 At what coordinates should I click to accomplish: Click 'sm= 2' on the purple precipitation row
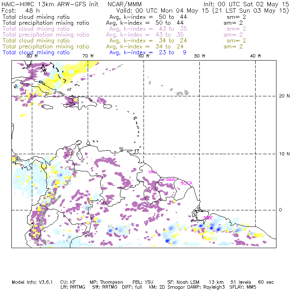(233, 35)
